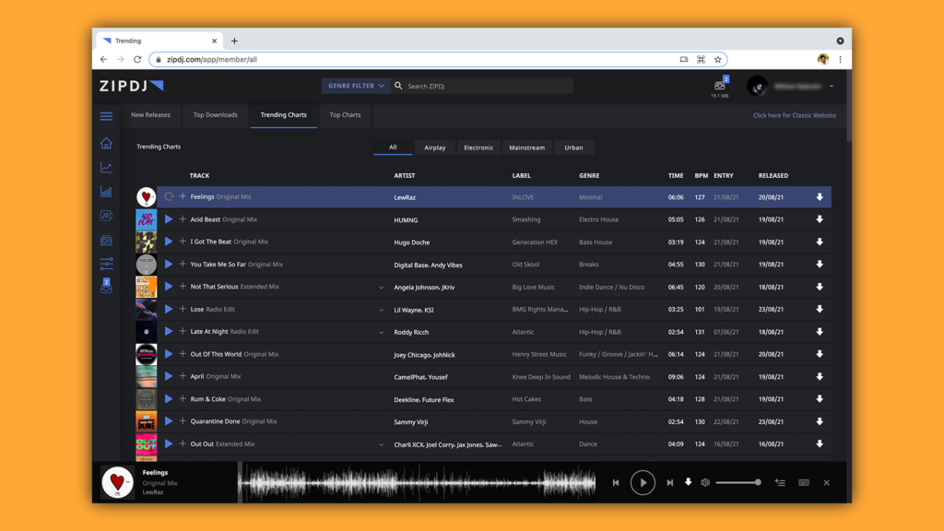Open the player queue list icon

pos(780,482)
